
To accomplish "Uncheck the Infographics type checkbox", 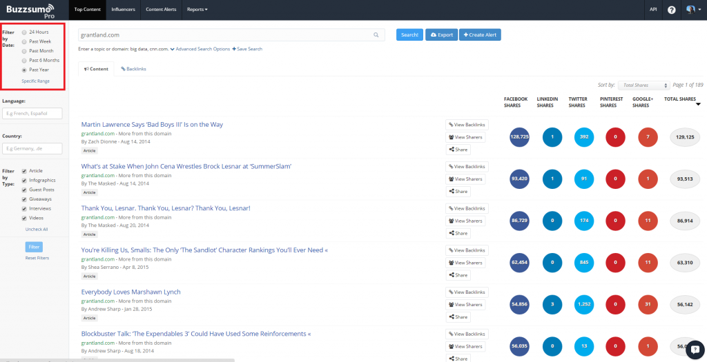I will (24, 181).
